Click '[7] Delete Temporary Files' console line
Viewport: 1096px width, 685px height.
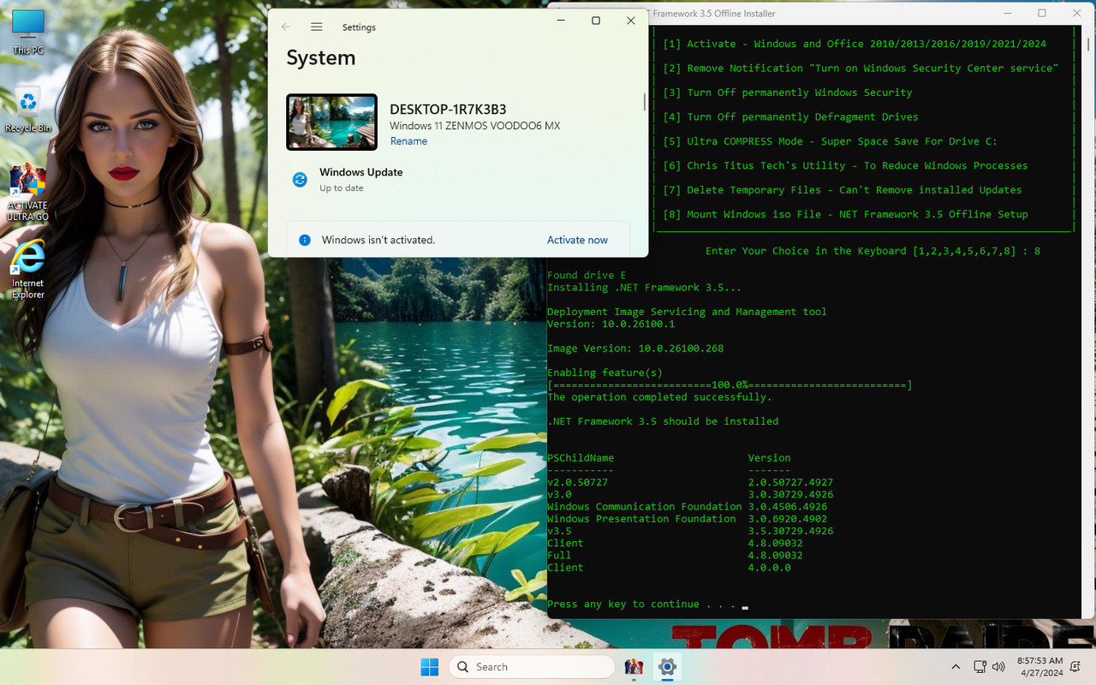[x=843, y=190]
